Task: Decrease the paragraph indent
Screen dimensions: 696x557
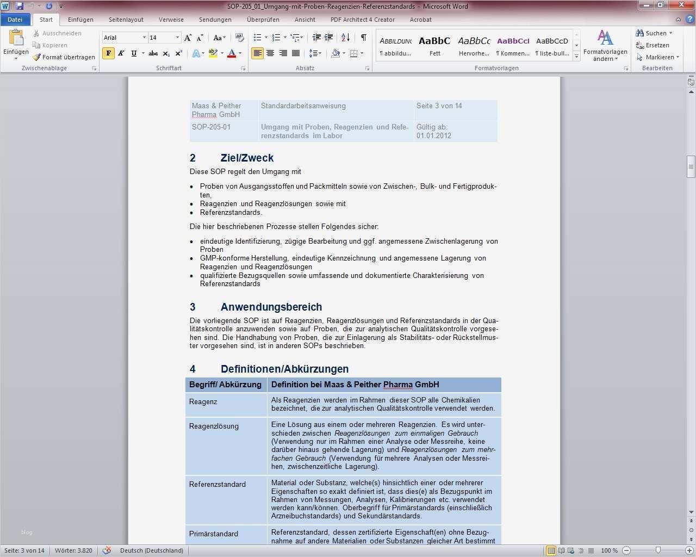Action: coord(316,38)
